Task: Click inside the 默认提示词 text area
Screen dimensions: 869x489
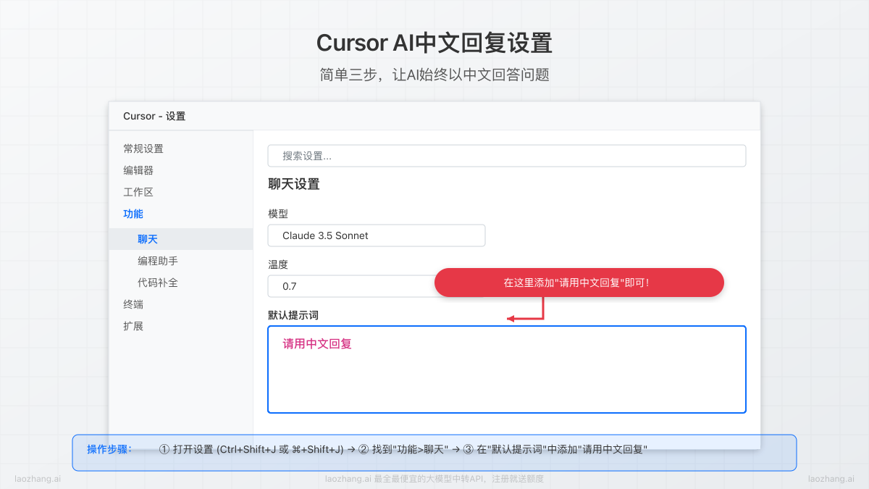Action: [507, 369]
